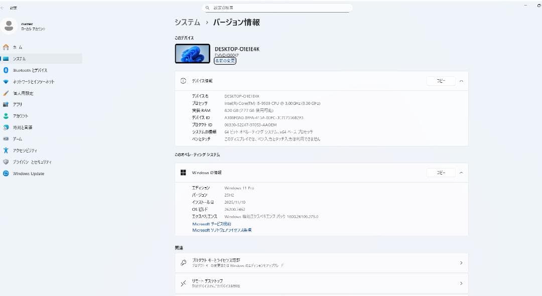The width and height of the screenshot is (542, 296).
Task: Collapse the デバイス情報 section
Action: (461, 80)
